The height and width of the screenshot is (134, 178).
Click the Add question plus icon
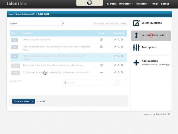[136, 63]
